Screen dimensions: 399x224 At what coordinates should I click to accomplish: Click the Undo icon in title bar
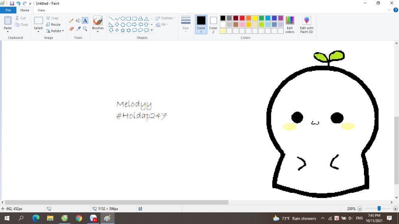18,3
